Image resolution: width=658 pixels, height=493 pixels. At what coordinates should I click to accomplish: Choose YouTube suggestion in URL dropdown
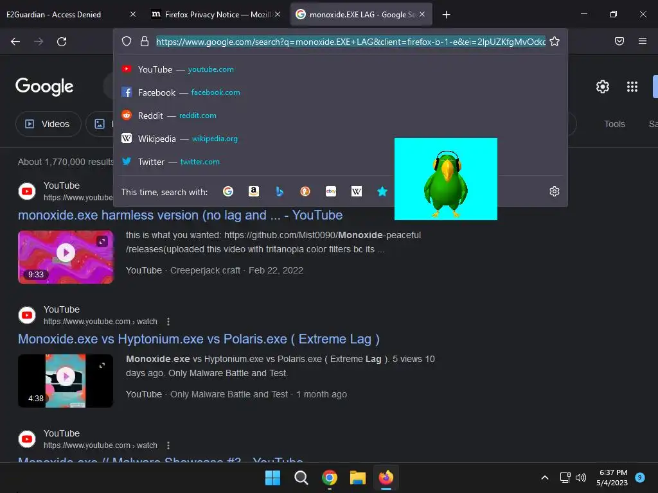[x=341, y=69]
